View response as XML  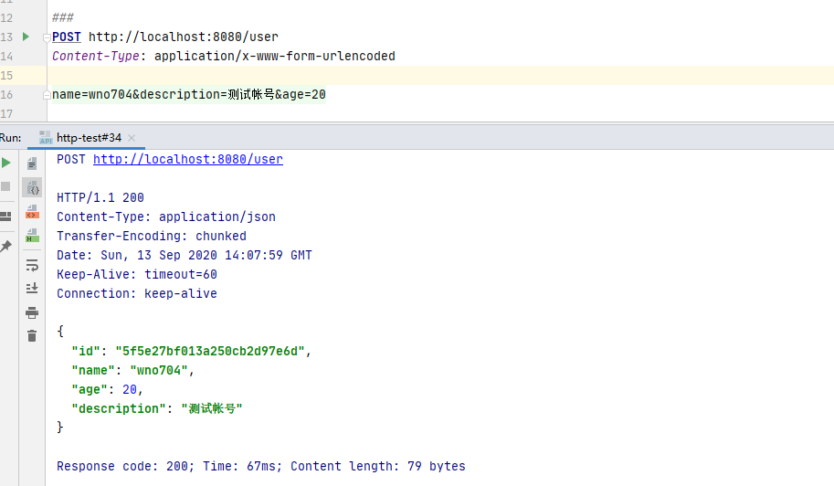tap(32, 212)
